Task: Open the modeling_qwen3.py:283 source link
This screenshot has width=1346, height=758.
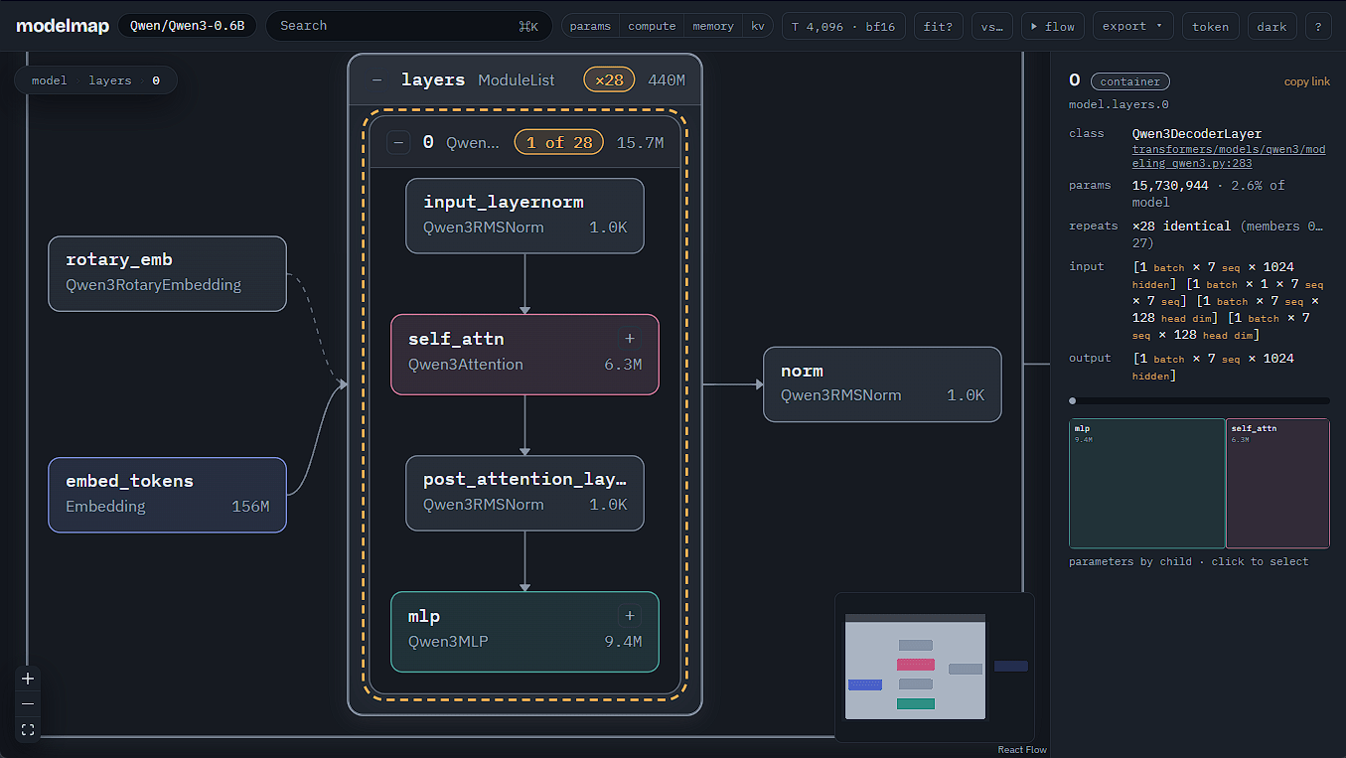Action: [1229, 156]
